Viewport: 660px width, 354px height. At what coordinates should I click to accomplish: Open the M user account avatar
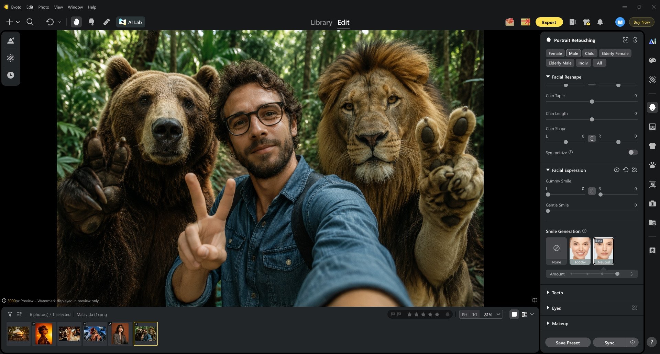pyautogui.click(x=620, y=22)
